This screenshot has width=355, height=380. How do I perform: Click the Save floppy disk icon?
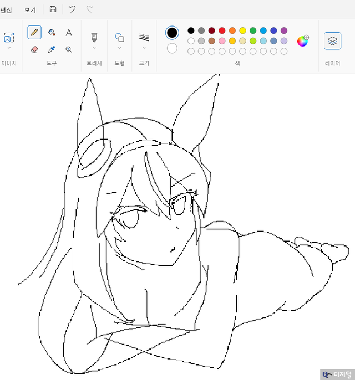pyautogui.click(x=53, y=9)
